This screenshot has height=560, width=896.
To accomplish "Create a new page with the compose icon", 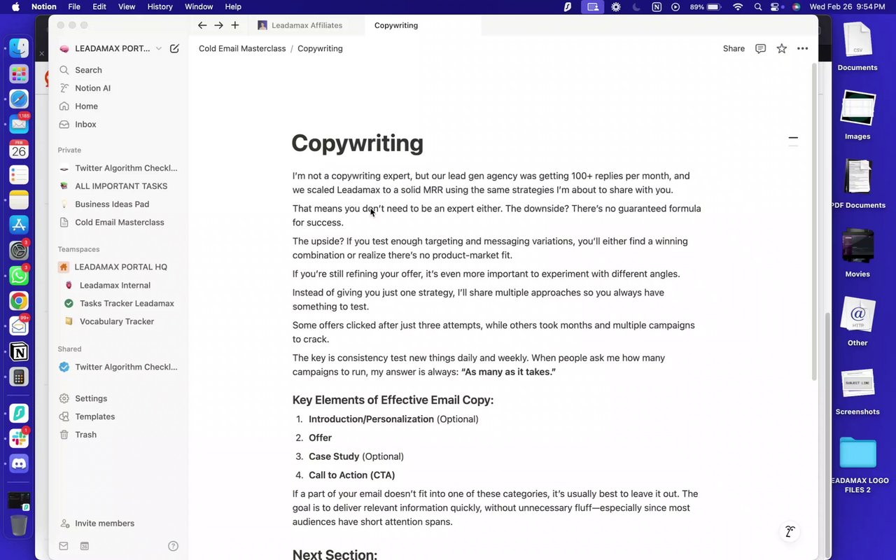I will (174, 48).
